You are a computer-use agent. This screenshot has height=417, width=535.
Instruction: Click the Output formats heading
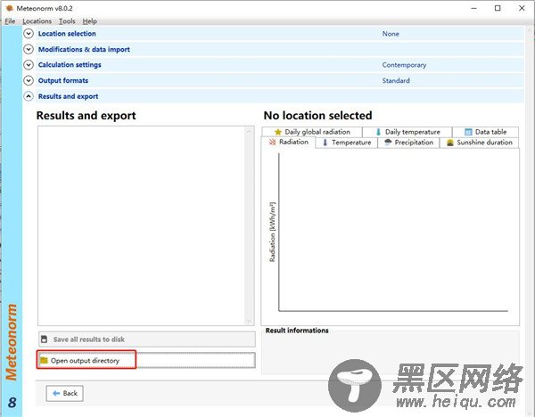point(63,80)
